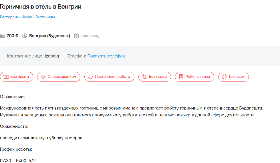Click the 700 € salary amount
This screenshot has height=163, width=280.
click(12, 36)
